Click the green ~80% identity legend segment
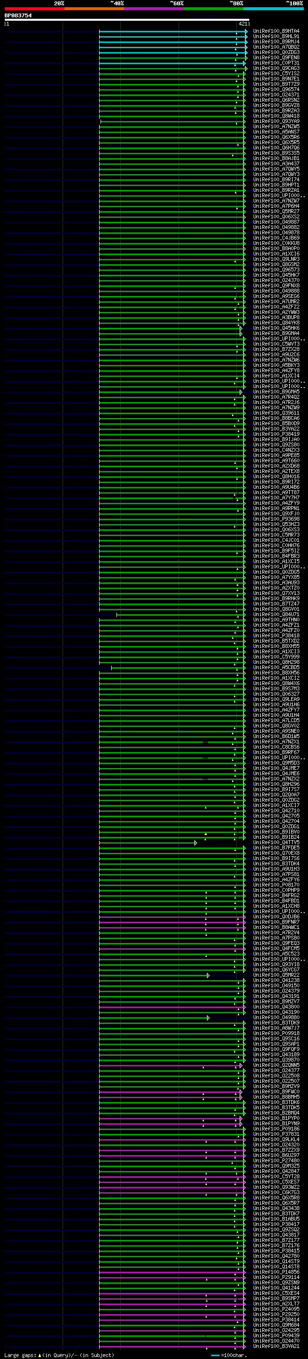This screenshot has width=308, height=1359. point(214,9)
